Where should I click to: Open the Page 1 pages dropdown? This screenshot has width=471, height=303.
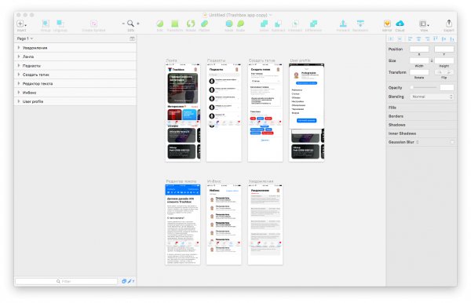pyautogui.click(x=25, y=38)
